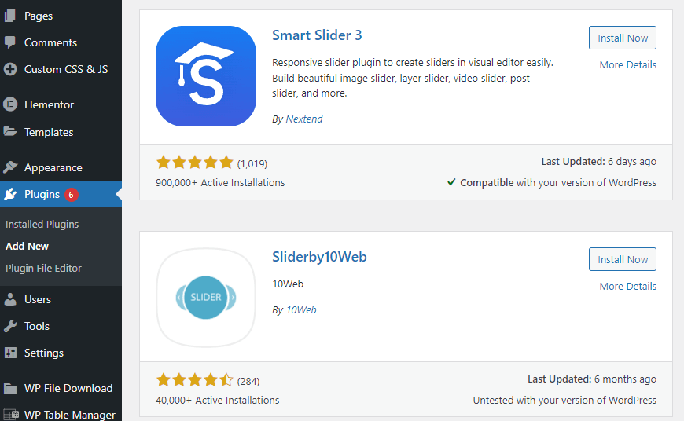Click the Custom CSS & JS plus icon
This screenshot has width=684, height=421.
tap(10, 69)
